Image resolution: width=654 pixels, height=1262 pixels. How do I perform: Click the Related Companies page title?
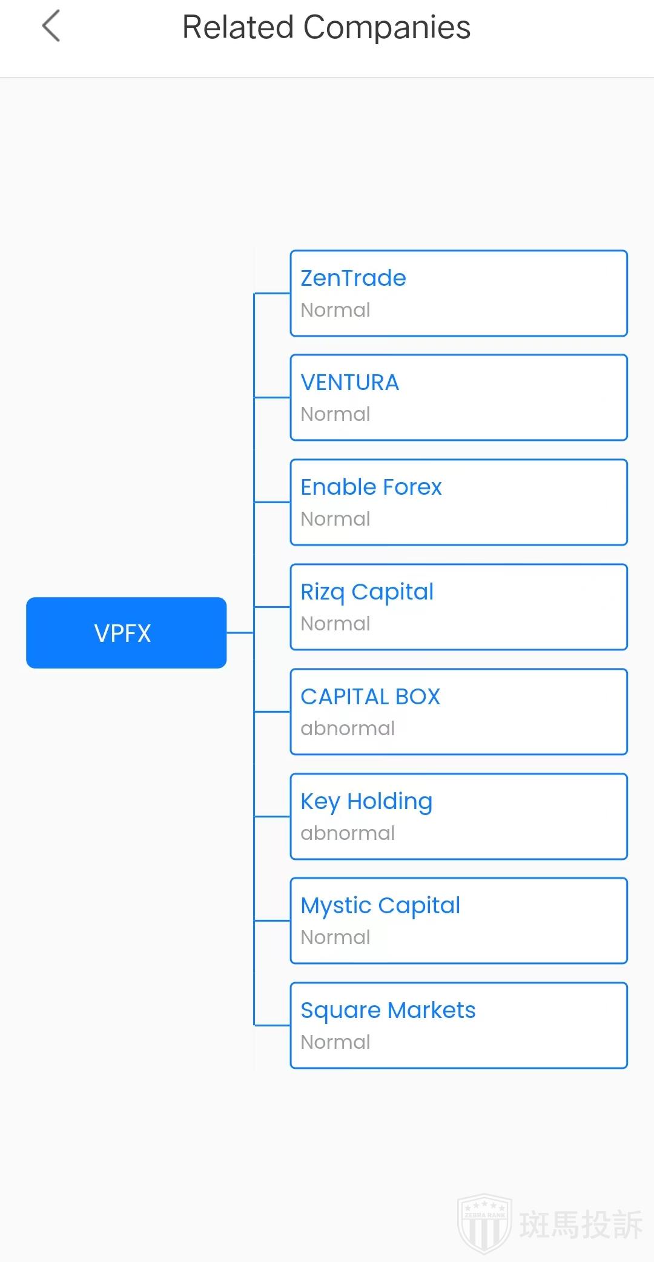tap(326, 27)
